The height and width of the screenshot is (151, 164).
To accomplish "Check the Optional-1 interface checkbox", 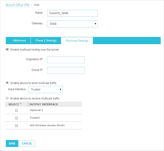I will 16,110.
